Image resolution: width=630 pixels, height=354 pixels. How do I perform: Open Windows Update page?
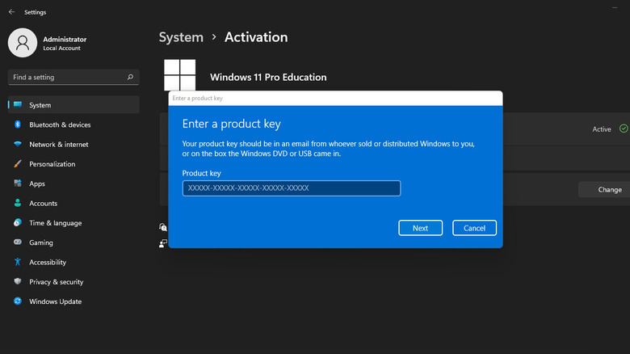click(55, 301)
